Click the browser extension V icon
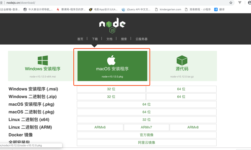251x150 pixels. tap(240, 3)
